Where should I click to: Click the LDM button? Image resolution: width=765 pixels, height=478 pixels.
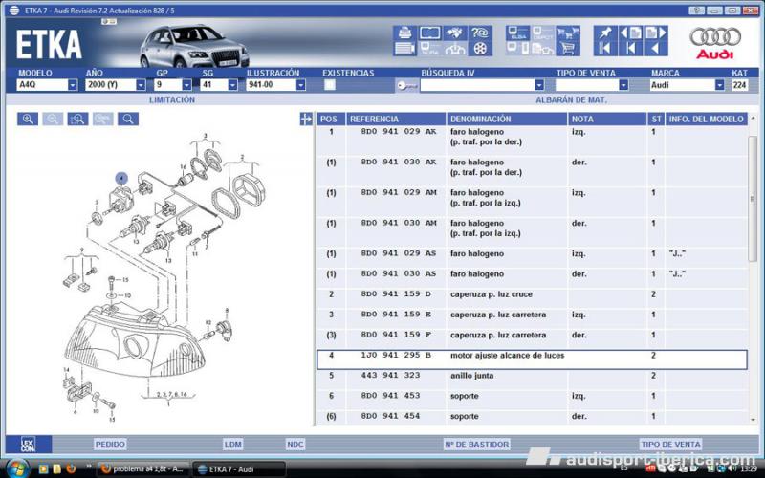tap(233, 445)
